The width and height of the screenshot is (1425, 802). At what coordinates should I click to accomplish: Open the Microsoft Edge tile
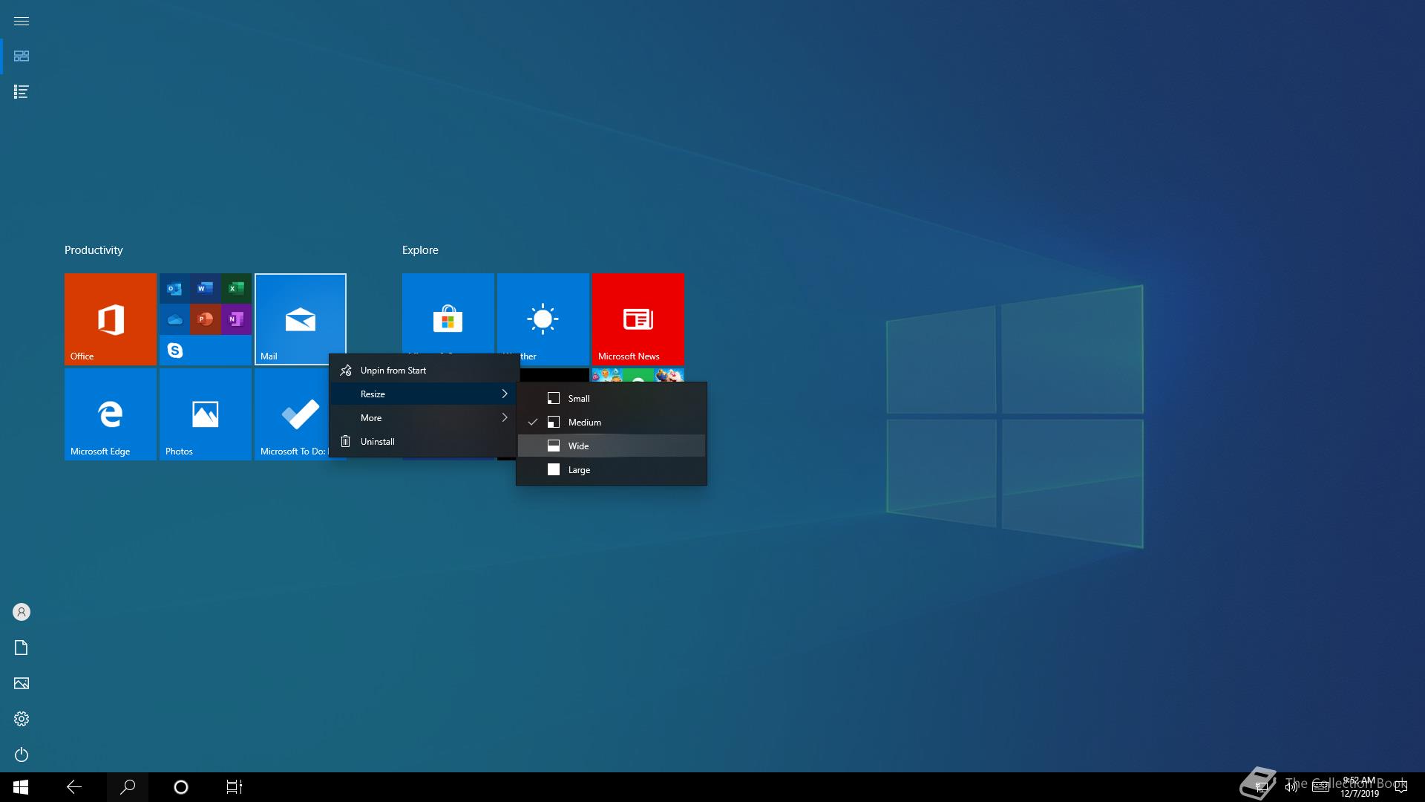coord(111,414)
